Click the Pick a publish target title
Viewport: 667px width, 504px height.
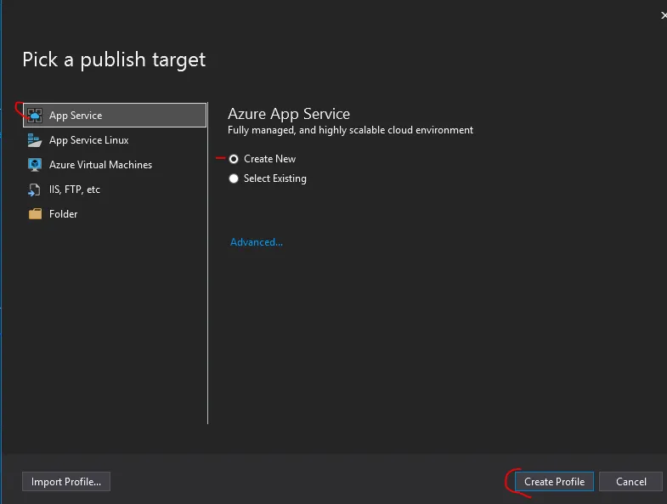[114, 59]
